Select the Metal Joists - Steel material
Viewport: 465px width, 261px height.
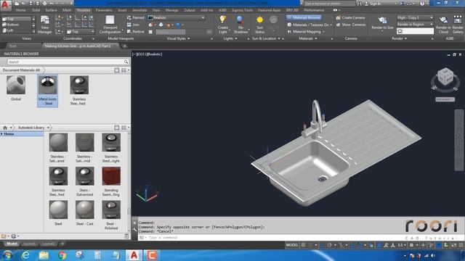point(47,91)
